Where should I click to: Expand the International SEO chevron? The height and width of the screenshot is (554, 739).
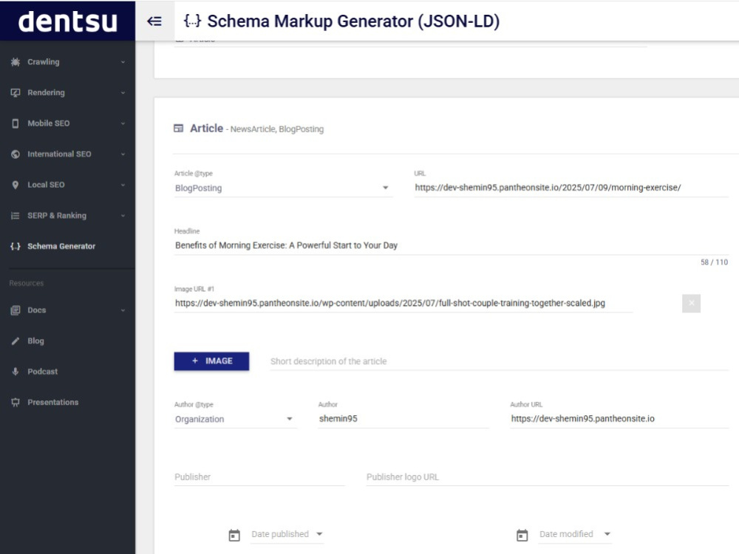123,154
